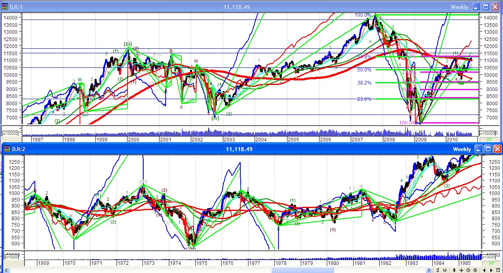Open the data window icon at far right
The height and width of the screenshot is (273, 503).
(x=499, y=270)
